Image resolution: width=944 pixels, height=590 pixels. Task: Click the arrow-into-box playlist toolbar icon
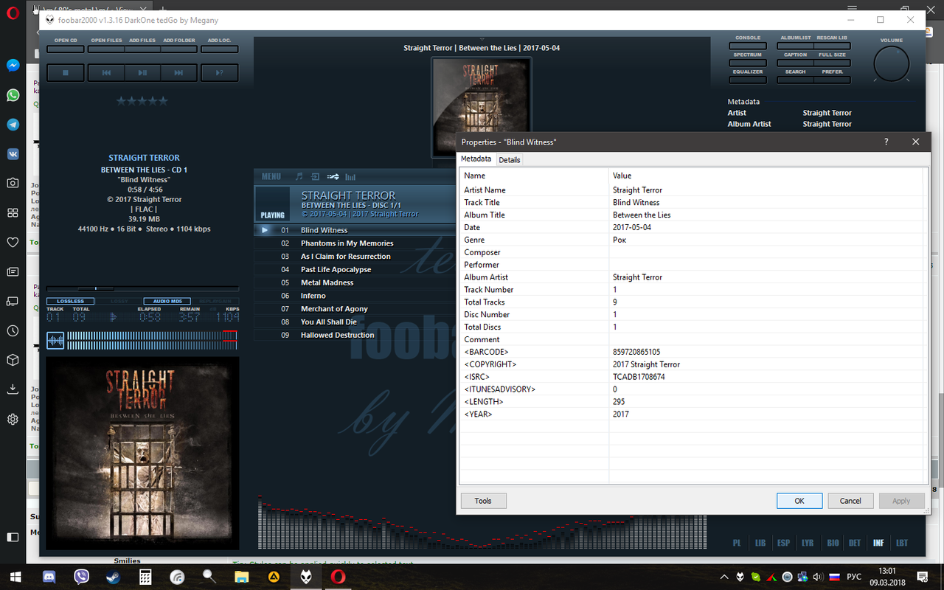(x=315, y=176)
